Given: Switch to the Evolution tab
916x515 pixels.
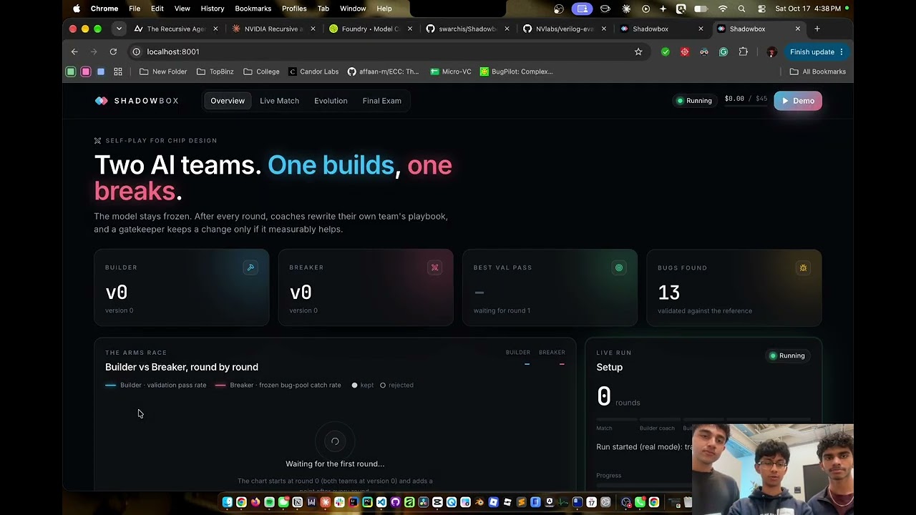Looking at the screenshot, I should [x=331, y=101].
